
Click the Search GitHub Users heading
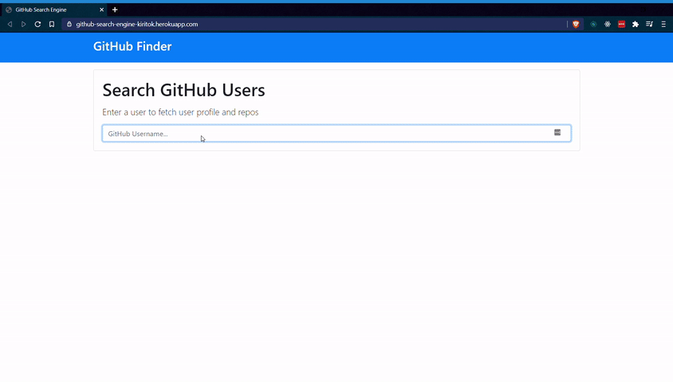(183, 90)
